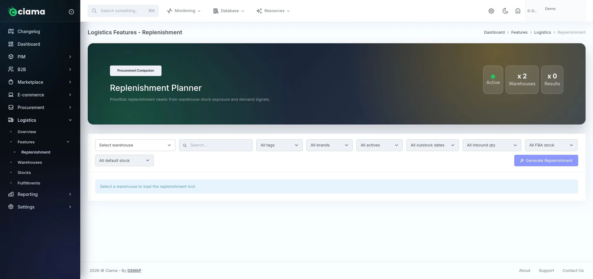Viewport: 593px width, 279px height.
Task: Open the All tags dropdown
Action: pyautogui.click(x=279, y=145)
